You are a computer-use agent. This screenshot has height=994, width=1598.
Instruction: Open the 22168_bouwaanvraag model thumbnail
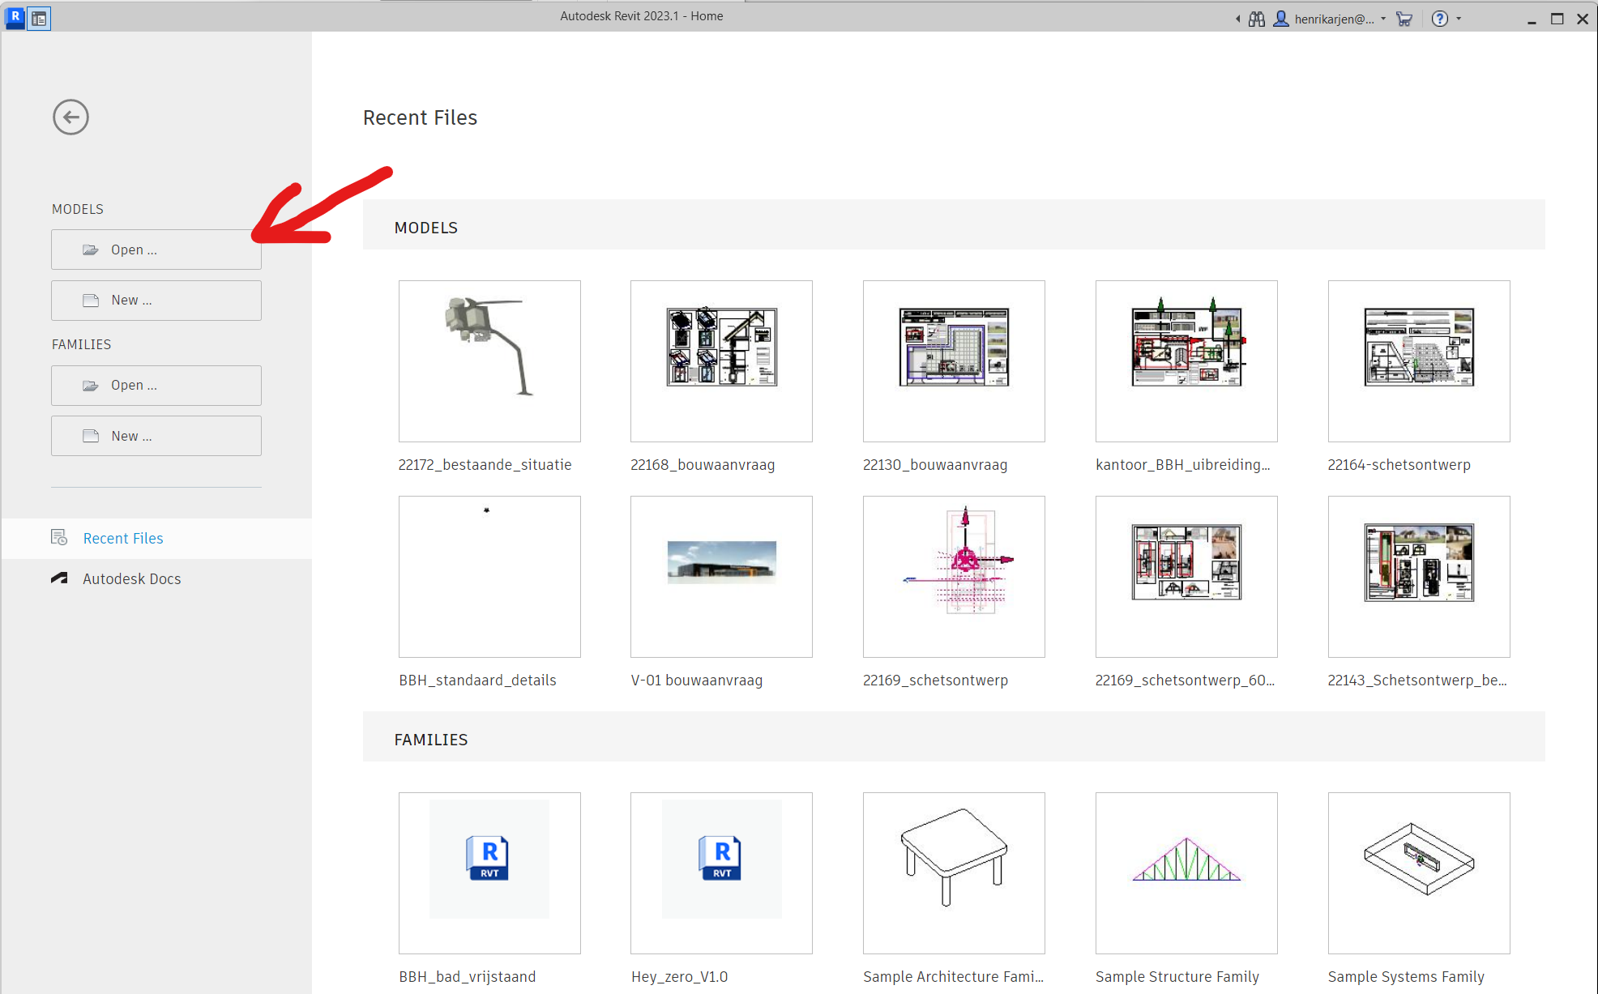coord(720,361)
